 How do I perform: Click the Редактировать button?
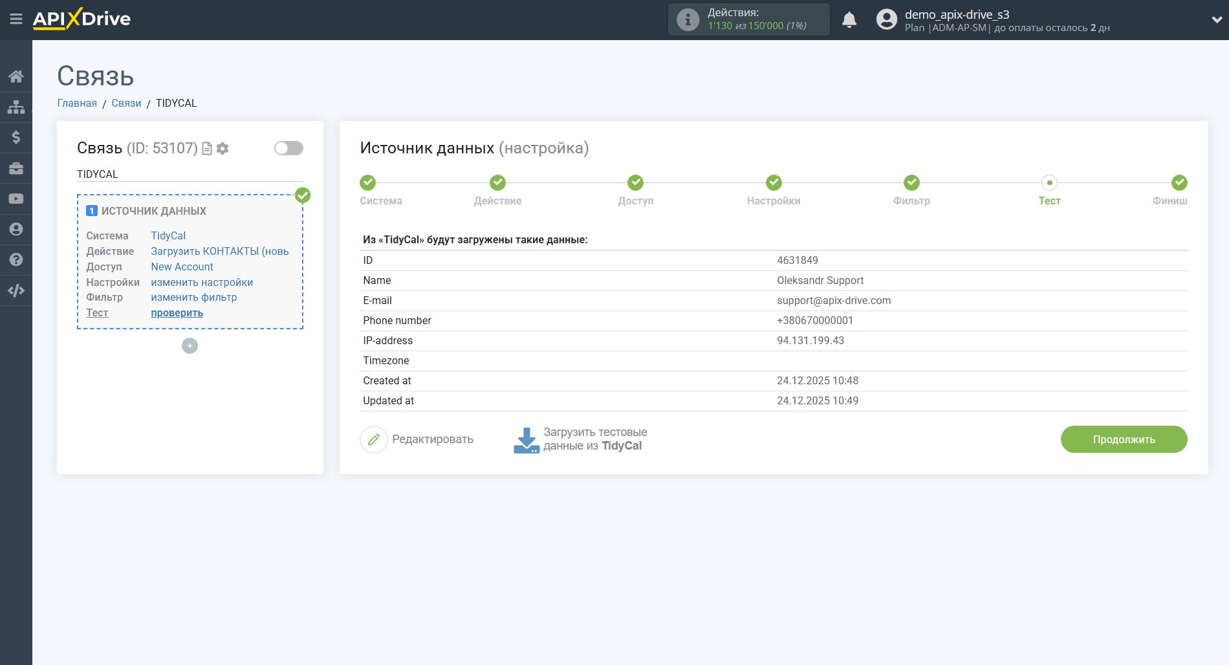(x=417, y=439)
